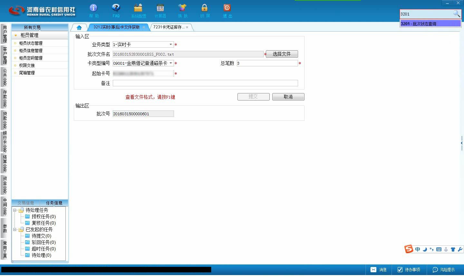Select 复核任务(0) in task tree
Image resolution: width=464 pixels, height=277 pixels.
click(x=43, y=223)
